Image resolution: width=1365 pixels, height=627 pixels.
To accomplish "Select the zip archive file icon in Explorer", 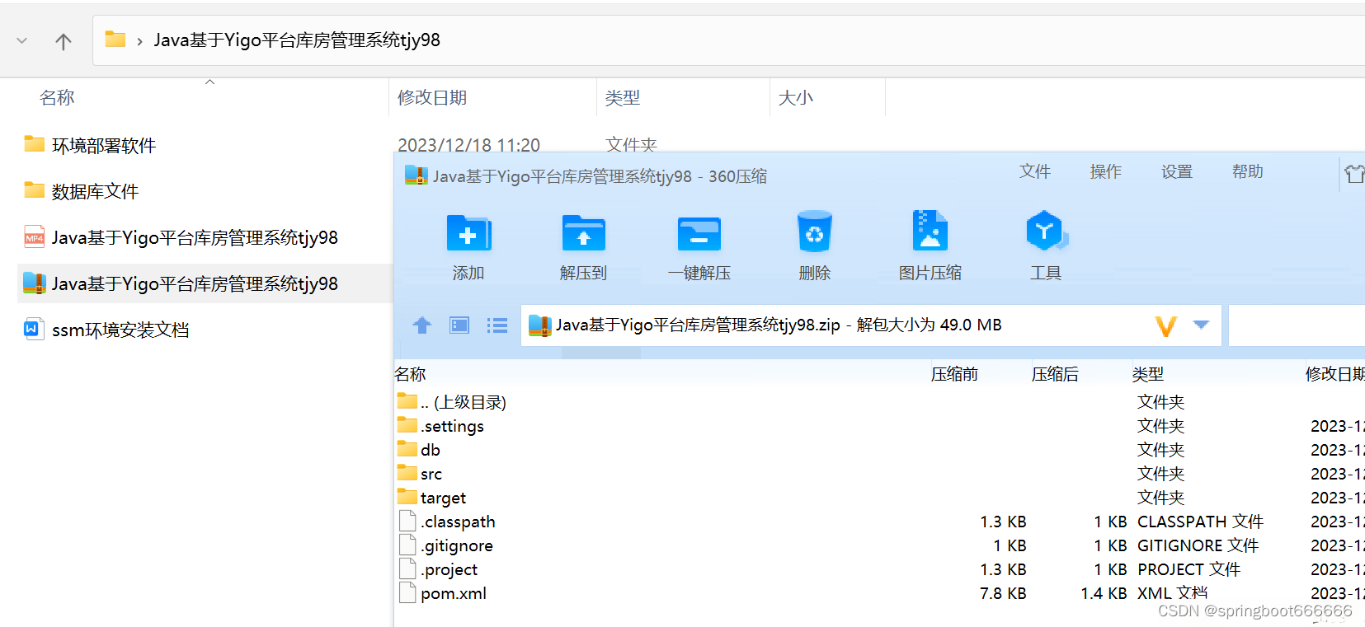I will [35, 283].
